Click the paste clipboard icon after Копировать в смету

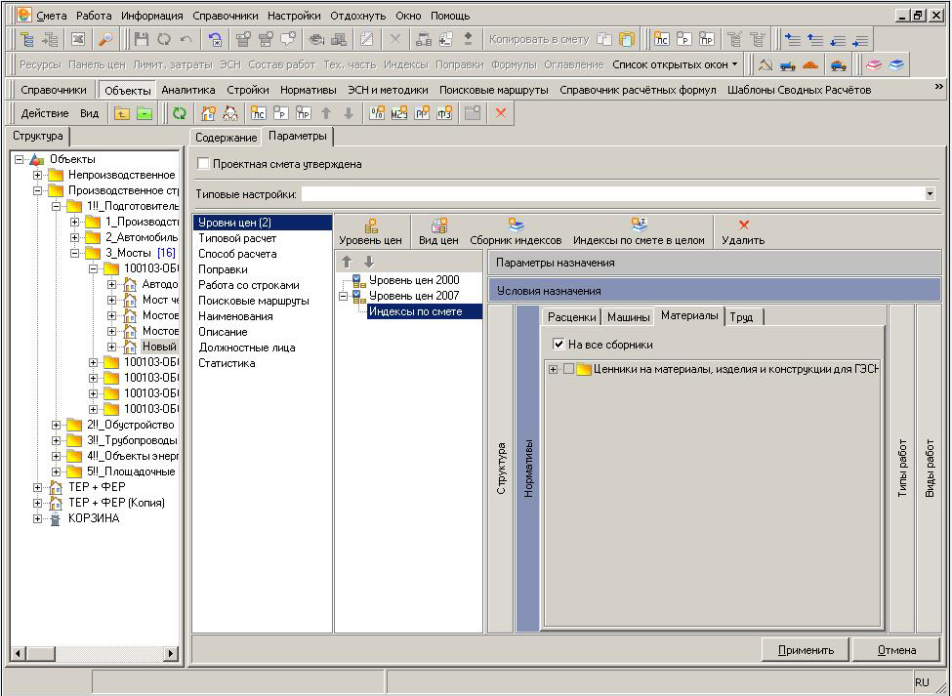[x=627, y=39]
